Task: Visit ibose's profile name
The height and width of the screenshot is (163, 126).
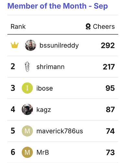Action: [x=44, y=88]
